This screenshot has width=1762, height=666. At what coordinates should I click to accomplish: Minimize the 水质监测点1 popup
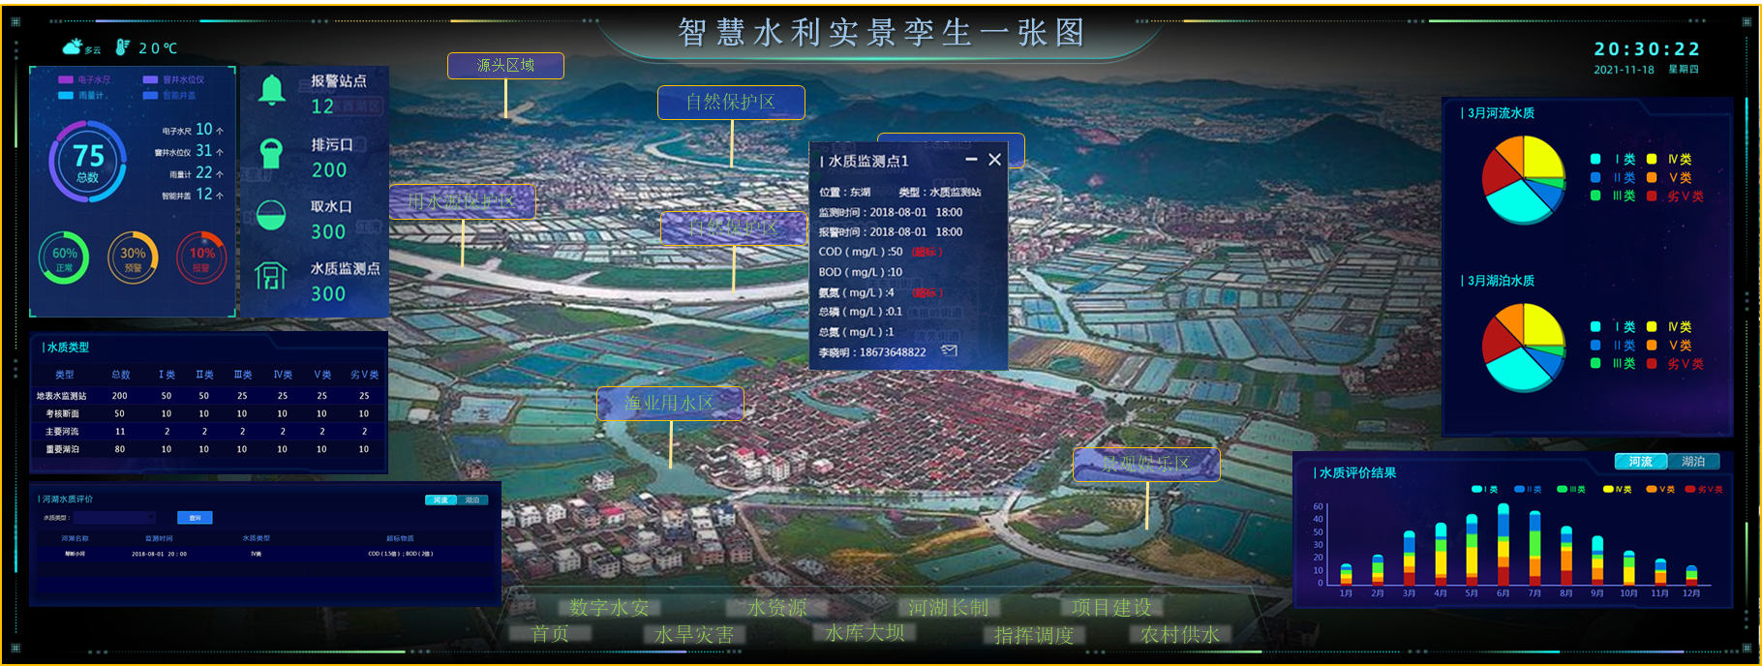point(971,159)
